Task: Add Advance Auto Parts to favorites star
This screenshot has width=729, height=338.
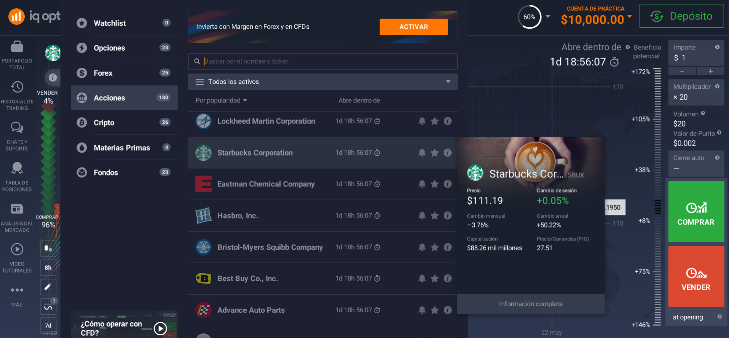Action: point(435,310)
